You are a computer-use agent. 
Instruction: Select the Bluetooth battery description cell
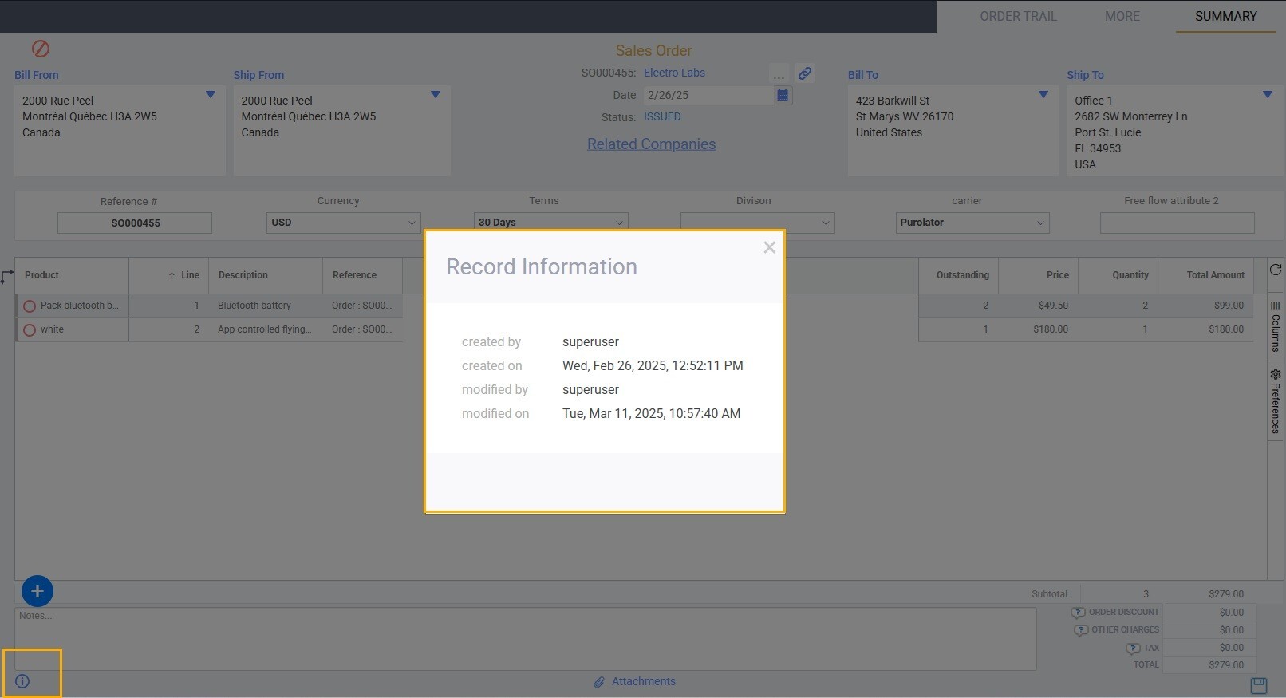click(x=266, y=306)
